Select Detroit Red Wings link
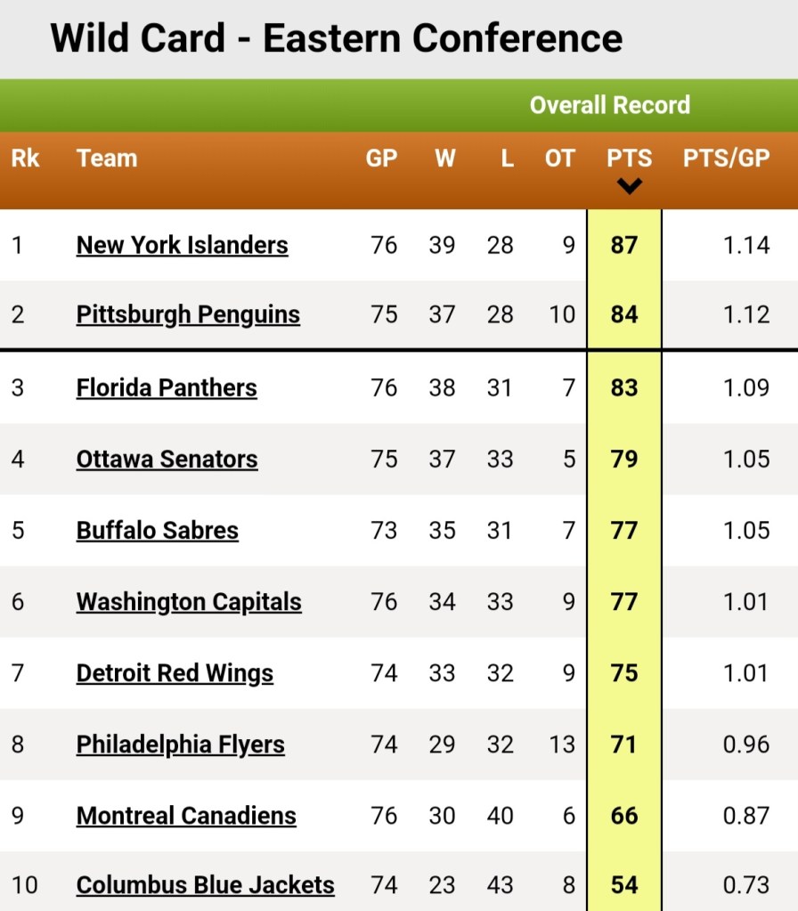 click(175, 674)
